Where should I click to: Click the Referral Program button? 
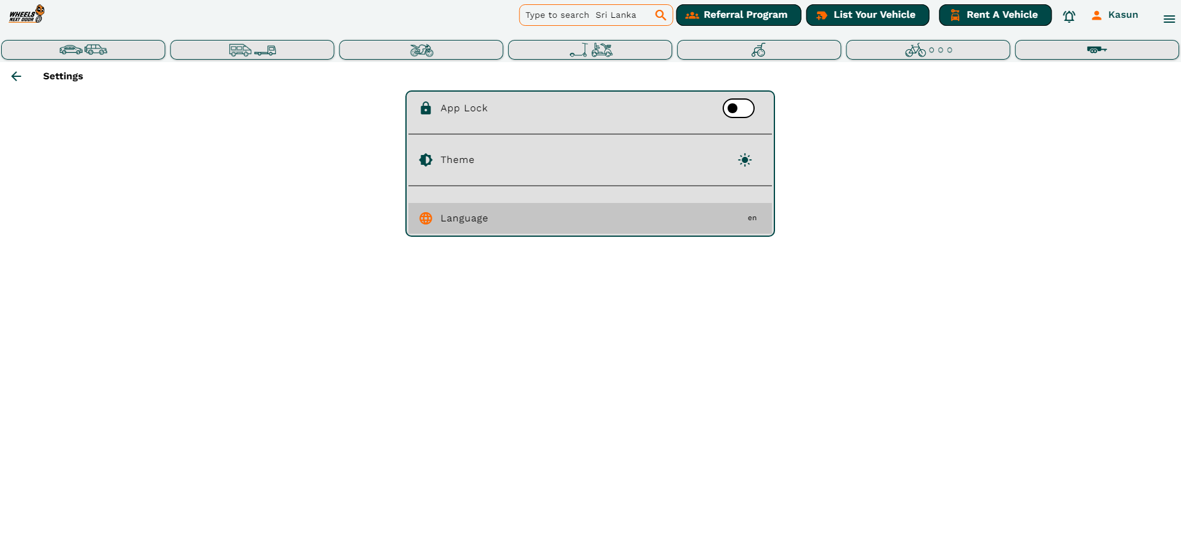[738, 15]
